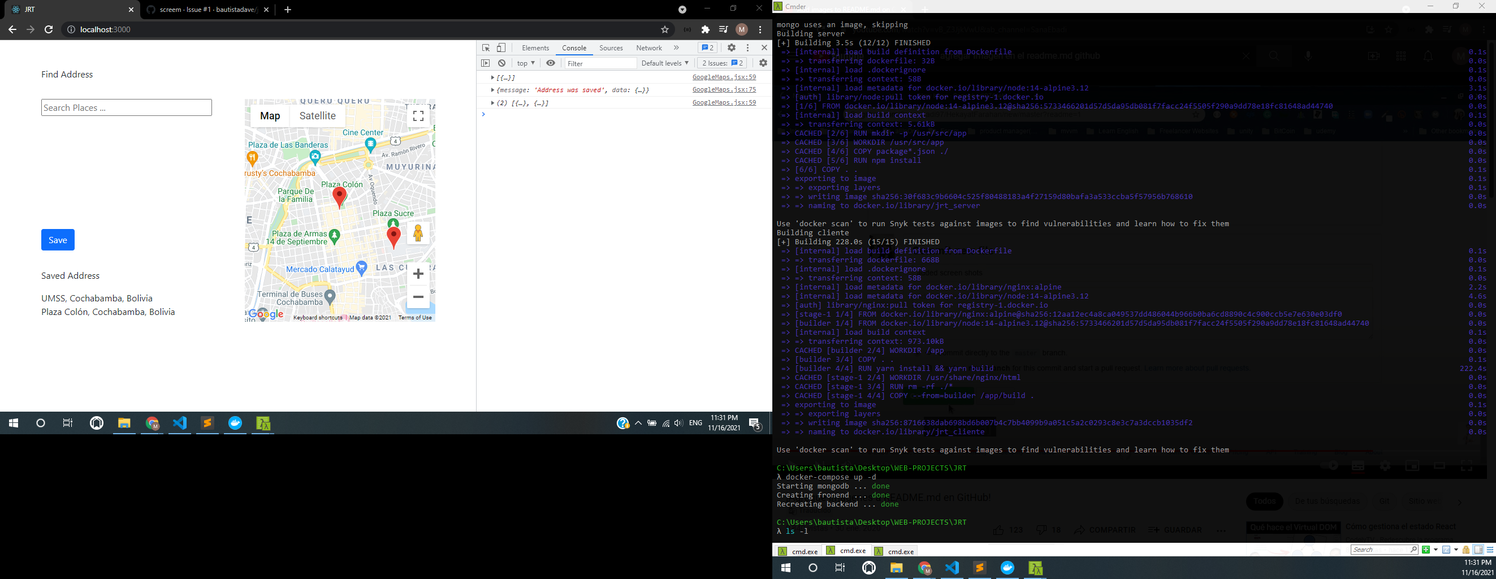Expand the (2) array console entry
Image resolution: width=1496 pixels, height=579 pixels.
click(x=492, y=103)
